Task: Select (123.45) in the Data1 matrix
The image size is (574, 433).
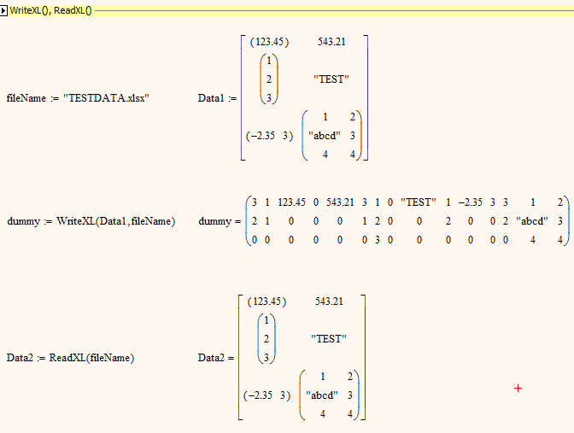Action: [x=269, y=42]
